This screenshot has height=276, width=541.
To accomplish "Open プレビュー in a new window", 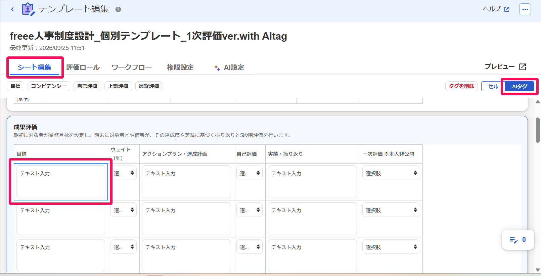I will pyautogui.click(x=505, y=66).
